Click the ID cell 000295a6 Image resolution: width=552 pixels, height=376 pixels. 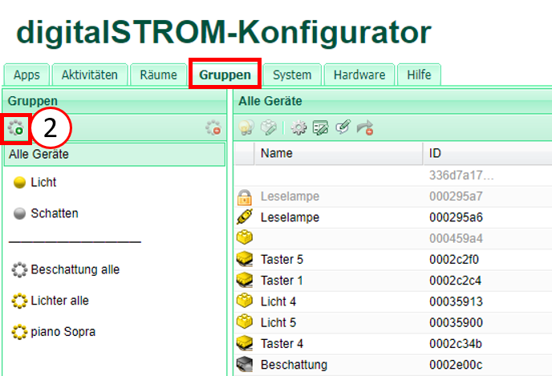456,217
